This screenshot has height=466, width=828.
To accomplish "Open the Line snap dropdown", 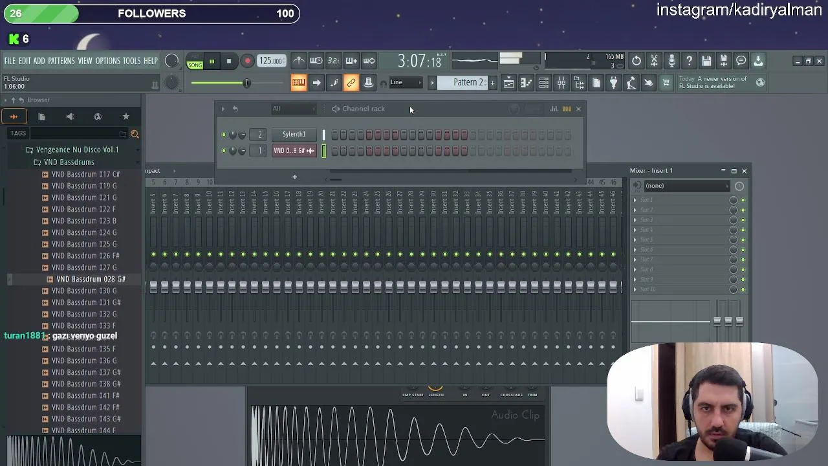I will tap(406, 82).
